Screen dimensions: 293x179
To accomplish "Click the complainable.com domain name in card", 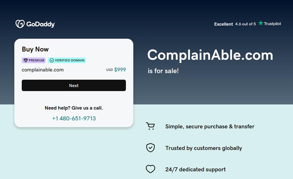I will 43,70.
